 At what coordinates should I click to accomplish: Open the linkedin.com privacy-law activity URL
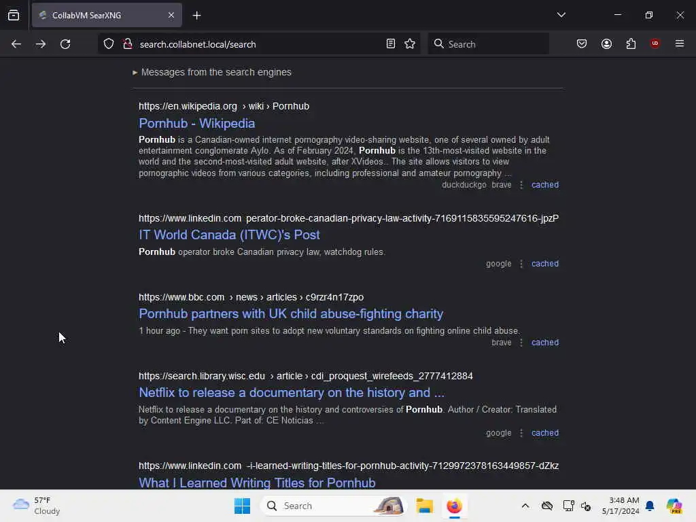coord(349,218)
